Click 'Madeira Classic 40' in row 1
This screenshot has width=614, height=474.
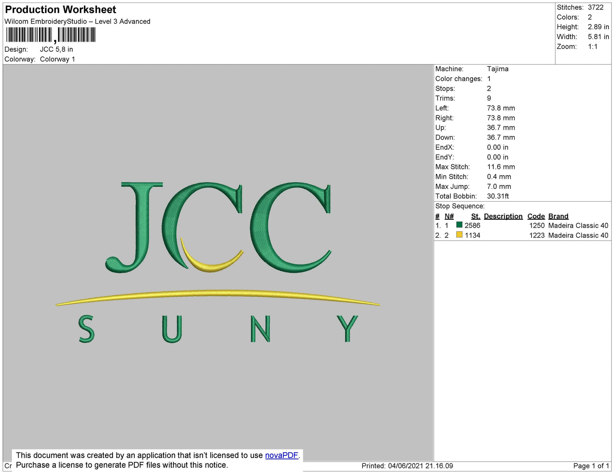(x=578, y=225)
